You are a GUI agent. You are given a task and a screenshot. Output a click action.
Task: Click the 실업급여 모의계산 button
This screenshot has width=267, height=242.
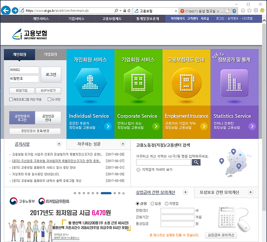click(x=221, y=235)
